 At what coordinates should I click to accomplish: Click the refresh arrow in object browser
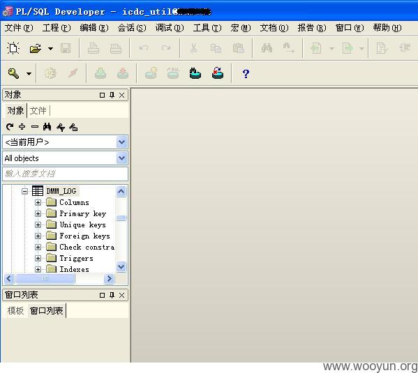point(10,127)
